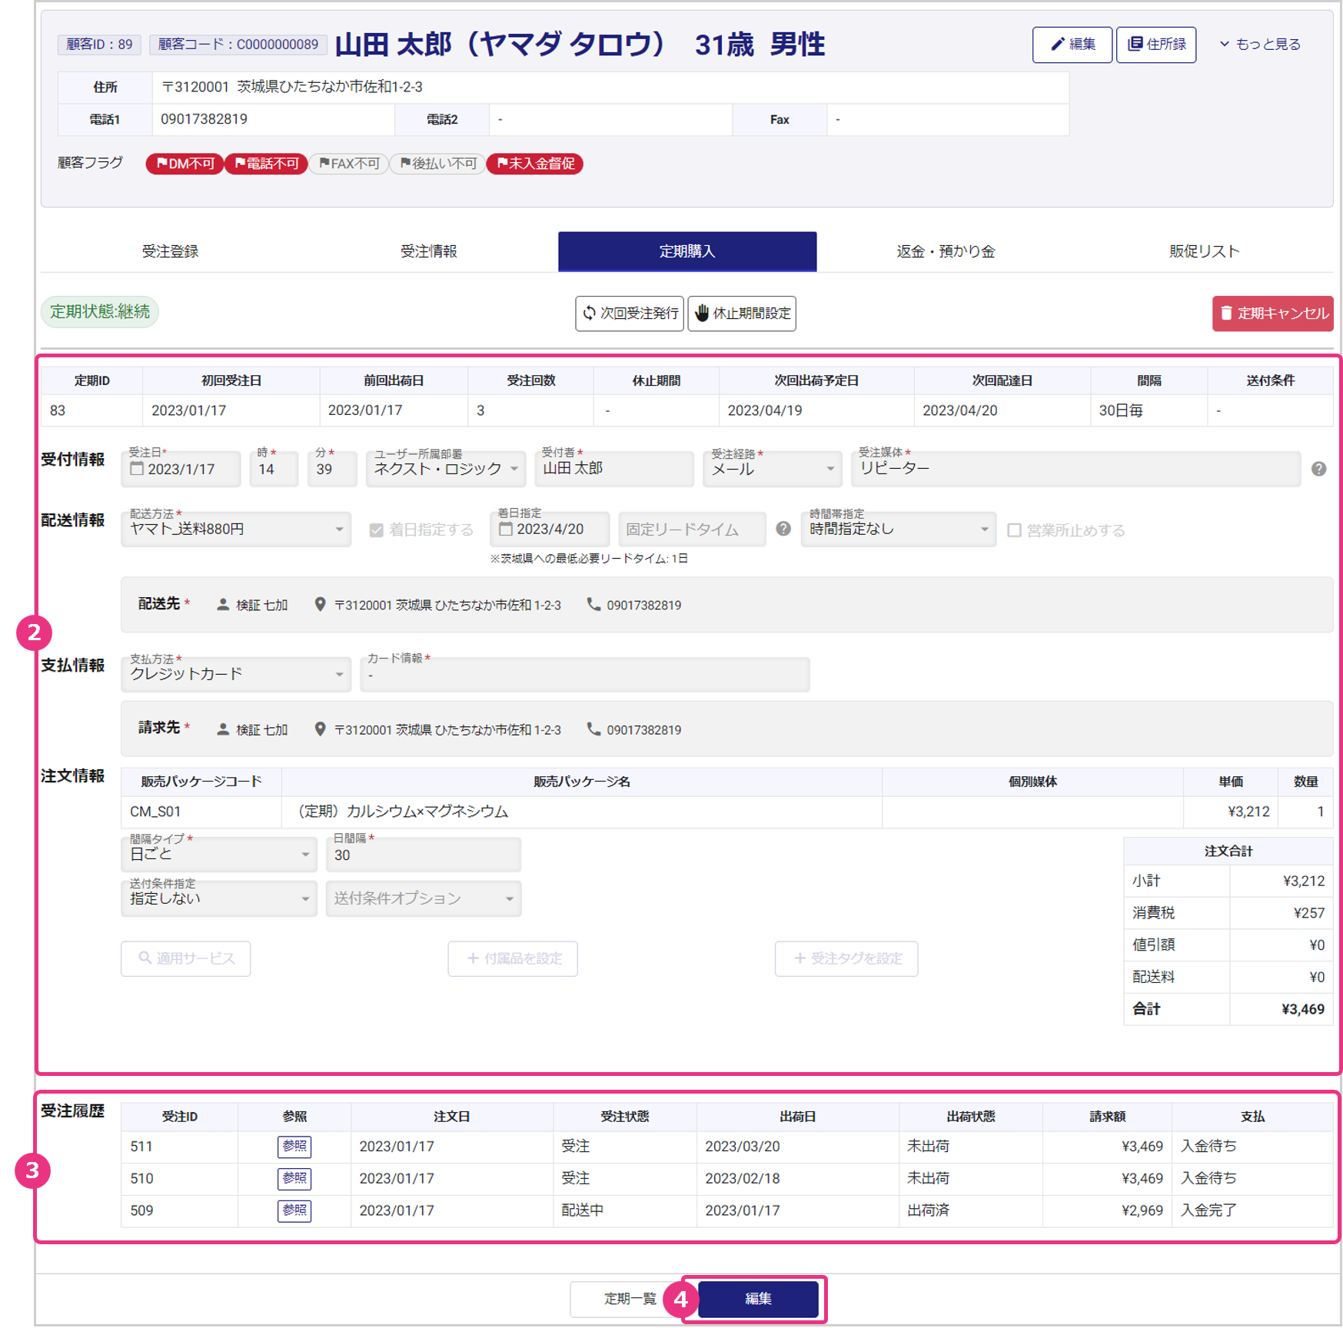Click the 住所録 address book button
This screenshot has width=1343, height=1328.
(x=1155, y=45)
